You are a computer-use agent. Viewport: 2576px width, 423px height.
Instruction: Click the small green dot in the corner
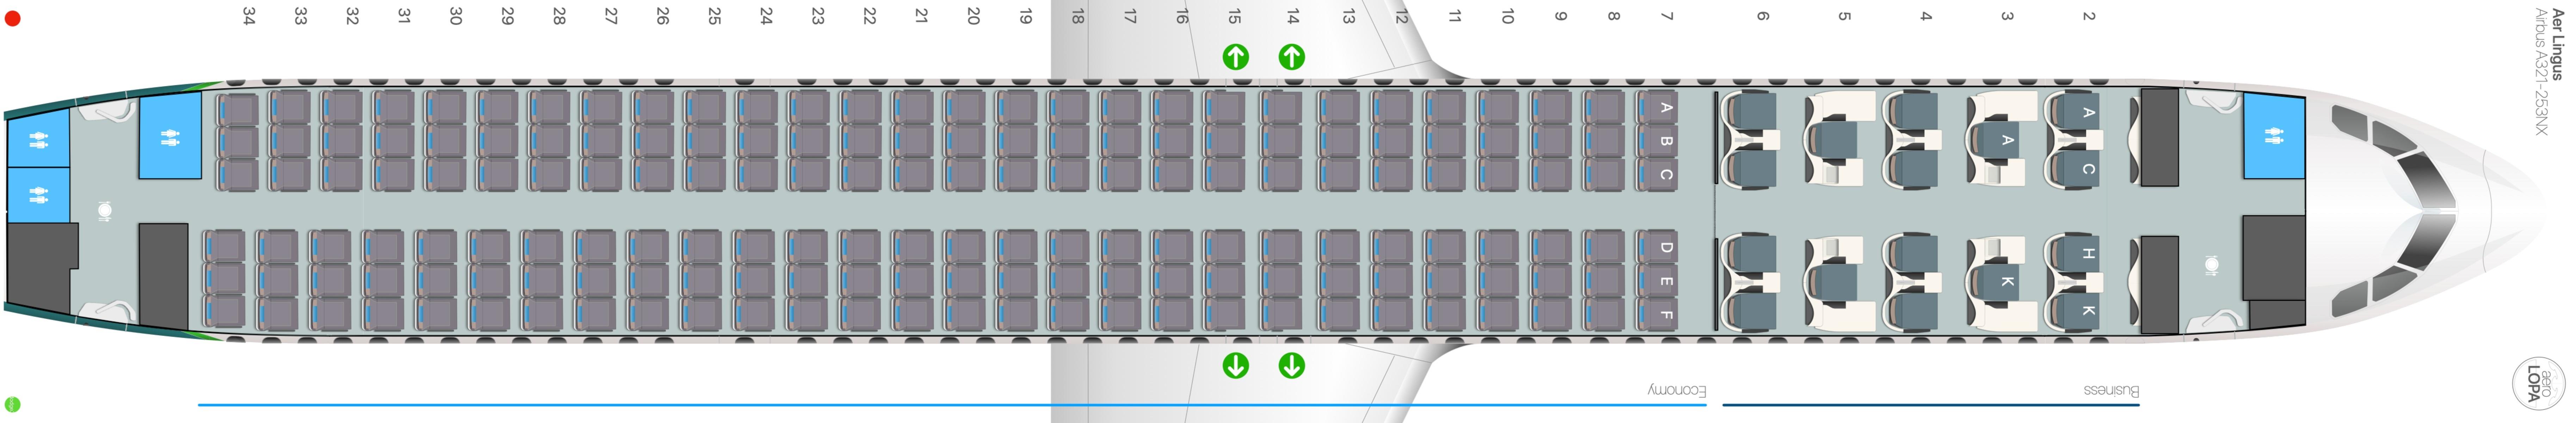(x=12, y=405)
